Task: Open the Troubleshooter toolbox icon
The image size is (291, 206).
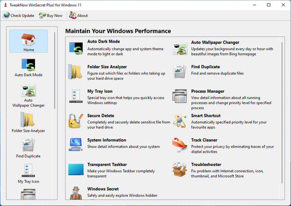Action: click(179, 170)
